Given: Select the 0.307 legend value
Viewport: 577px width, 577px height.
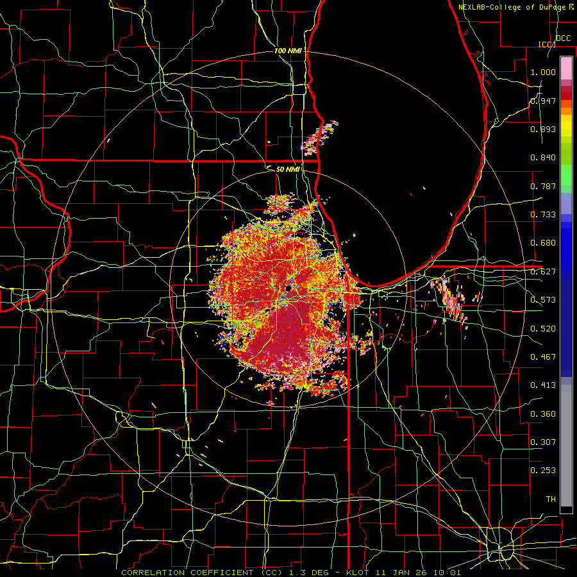Looking at the screenshot, I should click(x=543, y=442).
